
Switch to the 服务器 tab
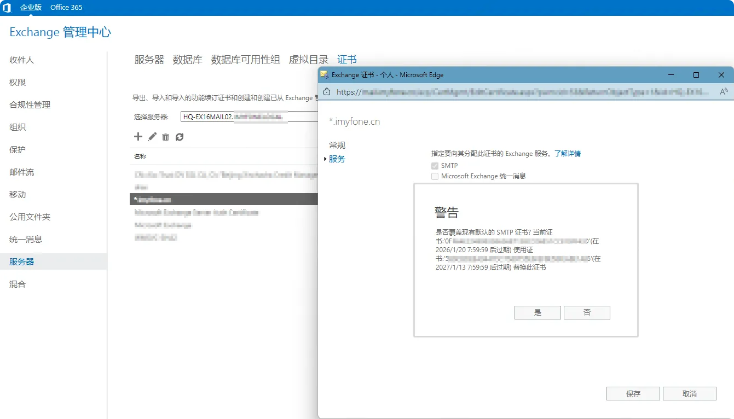[x=149, y=60]
